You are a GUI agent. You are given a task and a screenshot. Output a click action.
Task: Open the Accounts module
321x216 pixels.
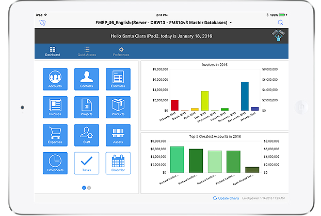(55, 79)
